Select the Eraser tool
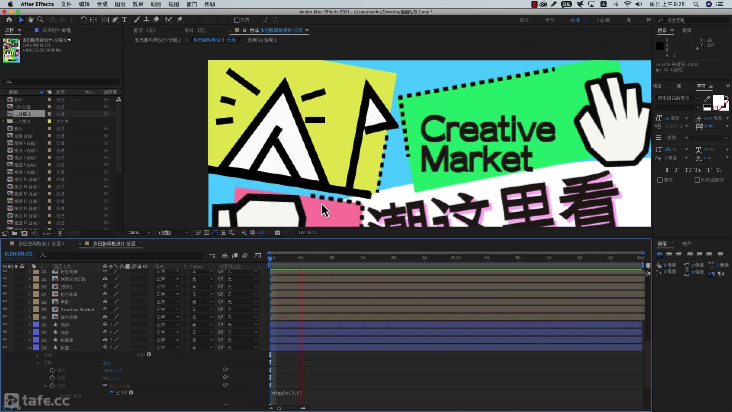Screen dimensions: 732x412 pos(156,20)
